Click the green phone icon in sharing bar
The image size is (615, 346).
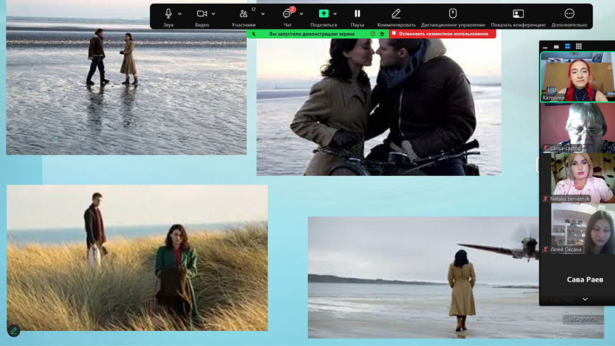click(x=254, y=34)
